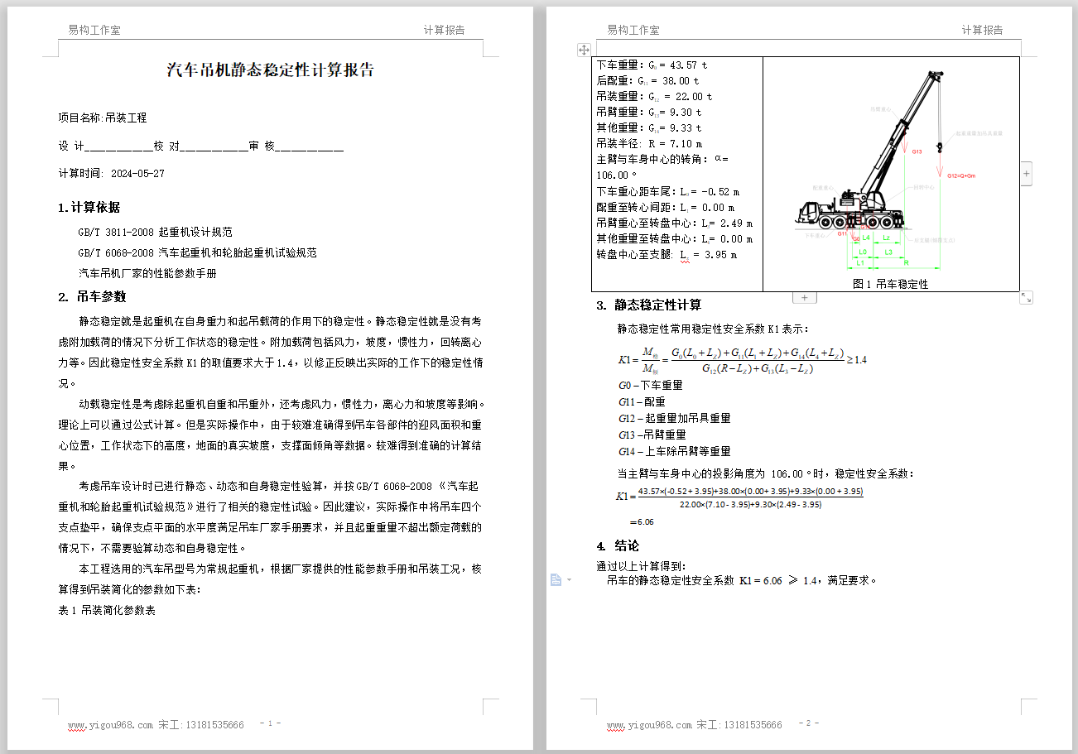Click the legend line G12－起重量加吊具重量
Image resolution: width=1078 pixels, height=754 pixels.
tap(675, 419)
